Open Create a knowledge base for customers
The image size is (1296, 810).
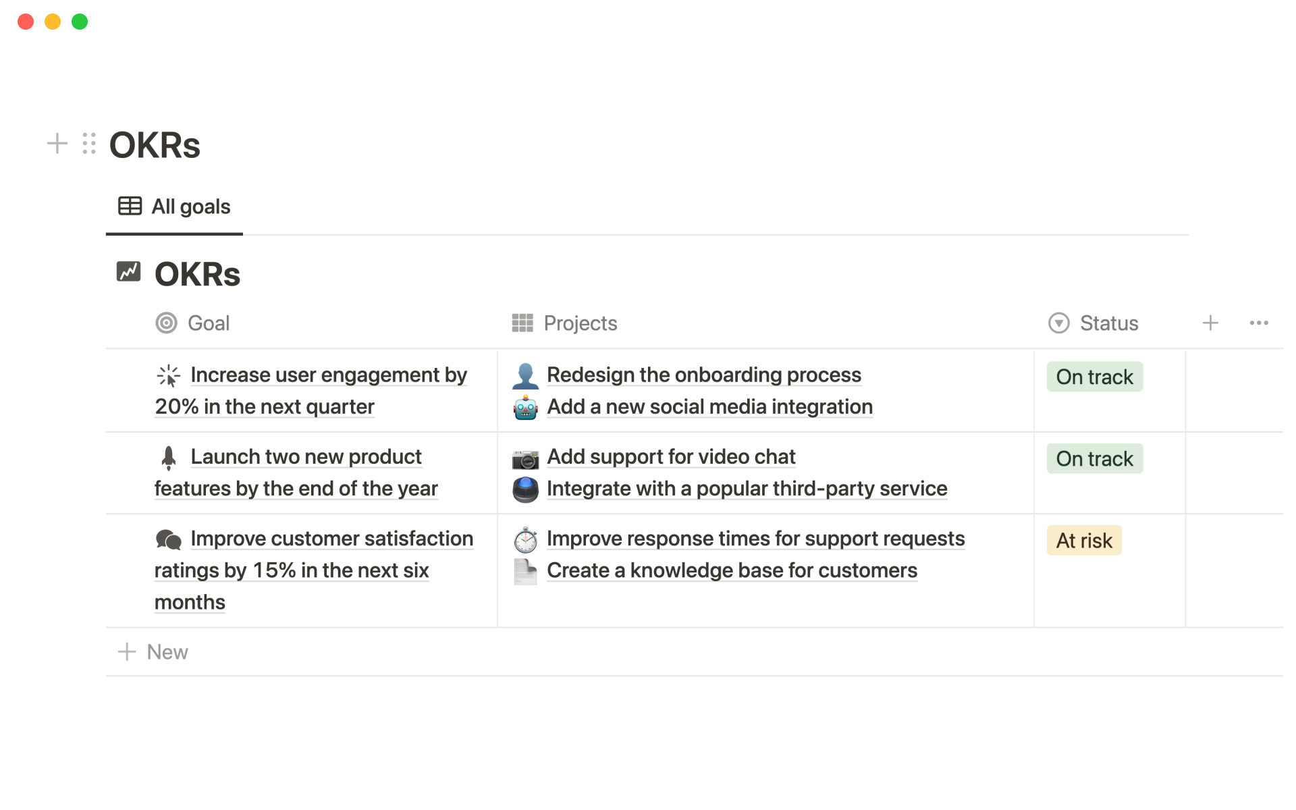pyautogui.click(x=732, y=570)
